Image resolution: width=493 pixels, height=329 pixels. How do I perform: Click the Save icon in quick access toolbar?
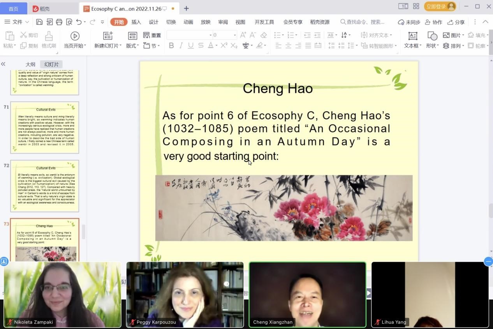(x=39, y=22)
